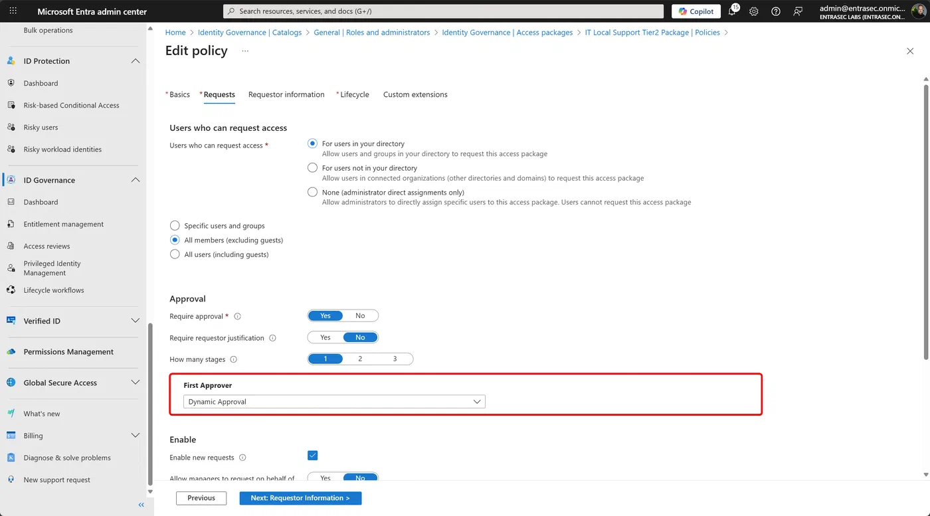930x516 pixels.
Task: Collapse the sidebar with double-chevron icon
Action: click(141, 505)
